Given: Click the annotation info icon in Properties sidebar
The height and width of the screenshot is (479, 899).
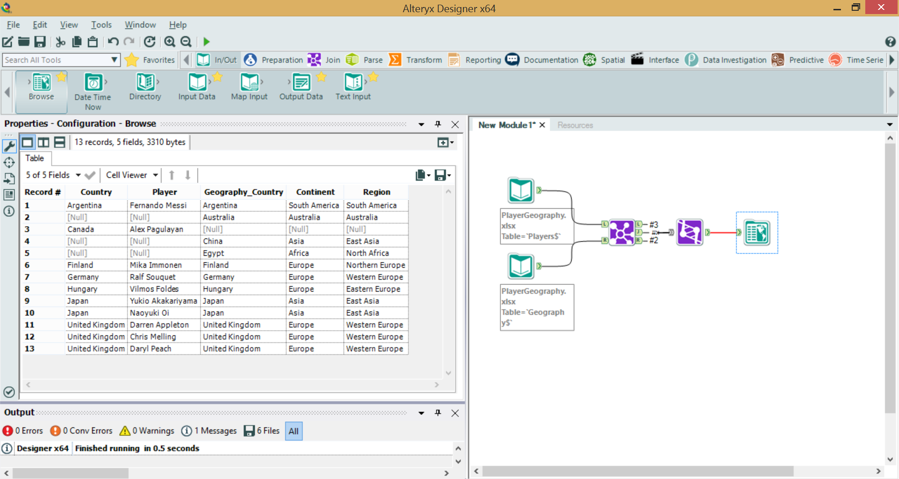Looking at the screenshot, I should pos(9,211).
